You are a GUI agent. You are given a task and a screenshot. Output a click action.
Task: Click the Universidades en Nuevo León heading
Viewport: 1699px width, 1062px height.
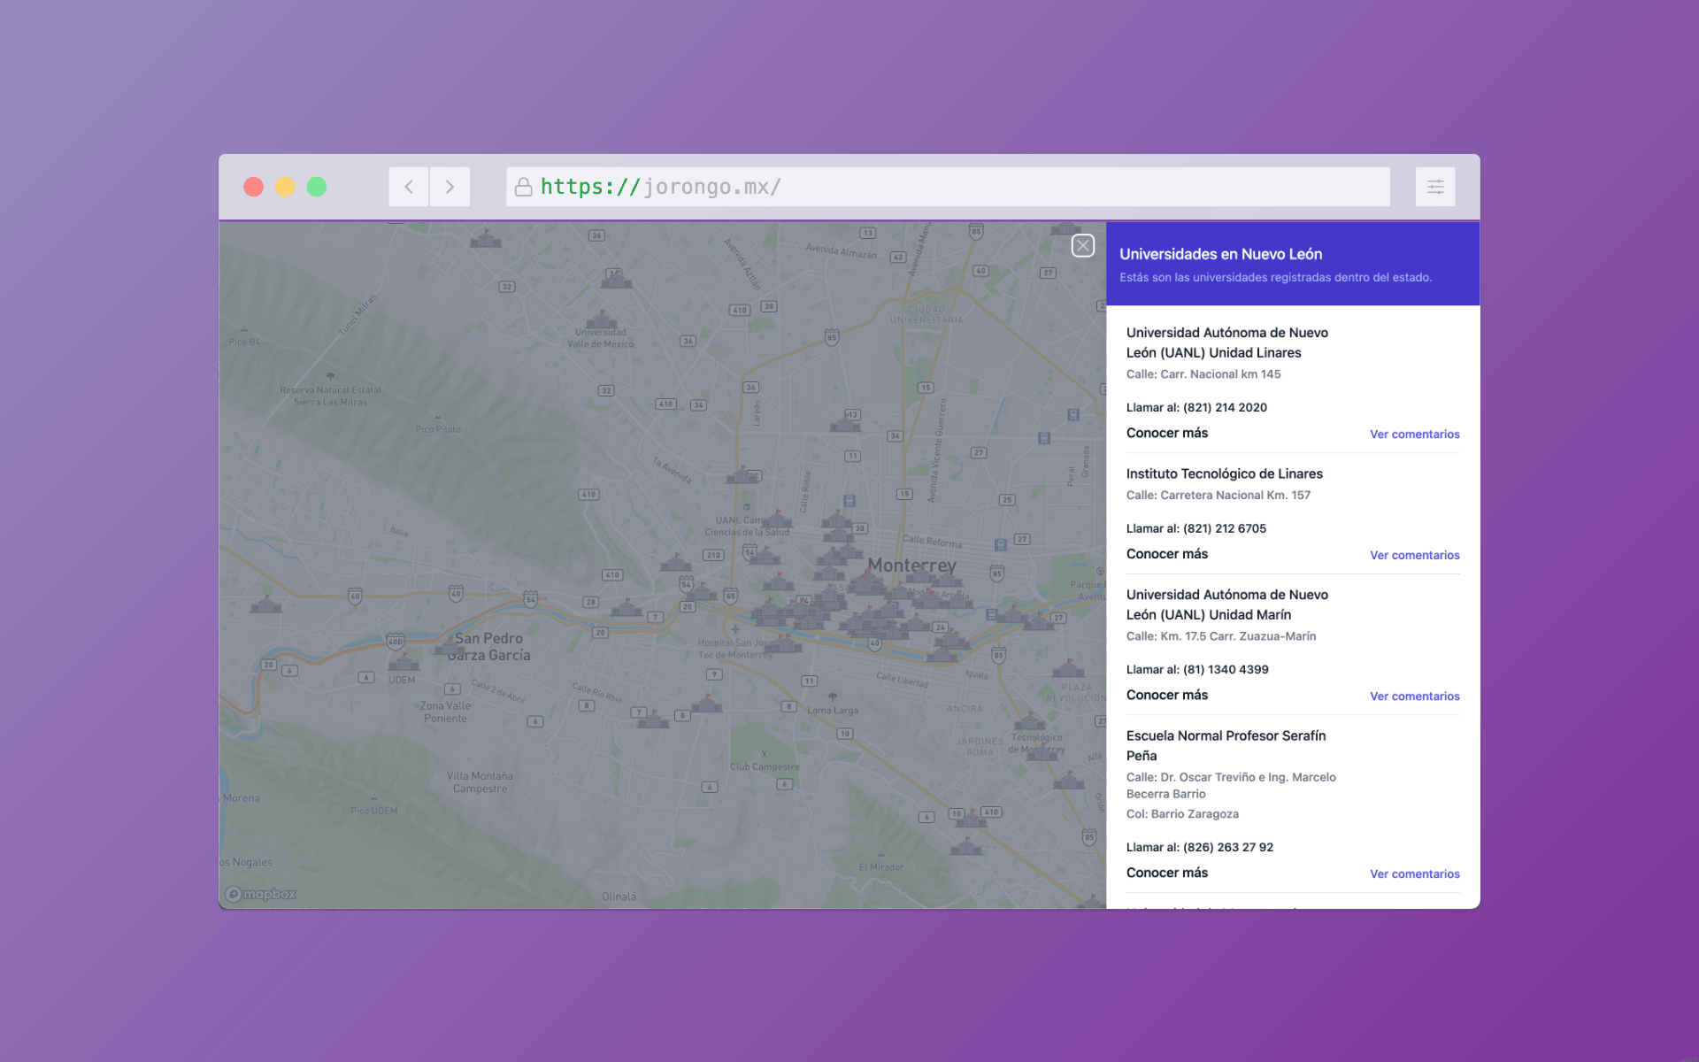pos(1220,255)
